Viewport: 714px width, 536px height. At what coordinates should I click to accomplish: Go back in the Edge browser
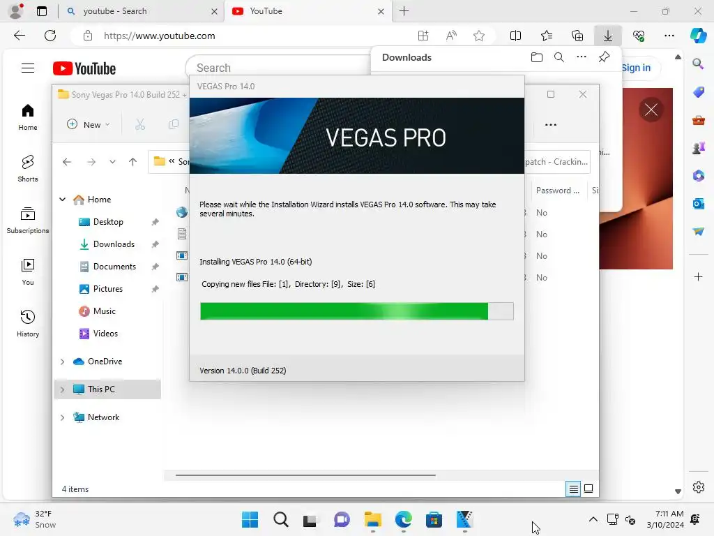click(x=19, y=36)
